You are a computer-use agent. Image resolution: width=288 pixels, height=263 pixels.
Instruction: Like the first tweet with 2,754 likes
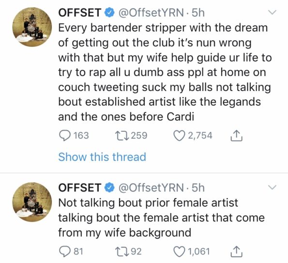(193, 136)
